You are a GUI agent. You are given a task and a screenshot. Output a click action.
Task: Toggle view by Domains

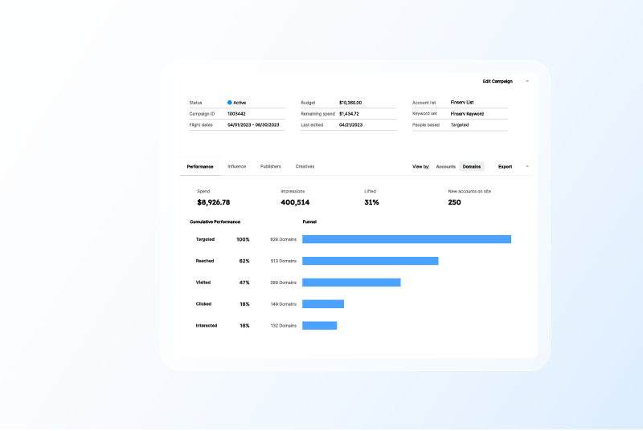(472, 166)
